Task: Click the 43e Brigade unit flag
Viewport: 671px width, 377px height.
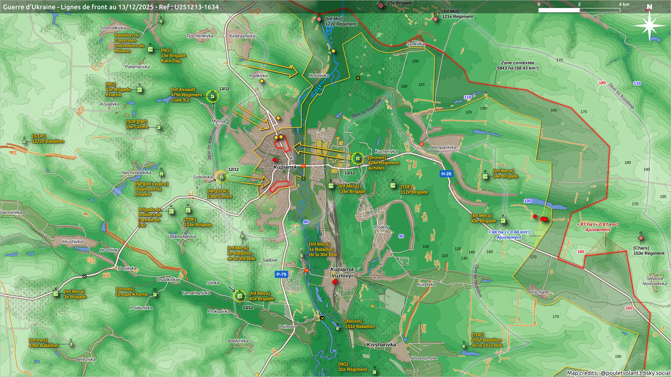Action: click(x=503, y=220)
